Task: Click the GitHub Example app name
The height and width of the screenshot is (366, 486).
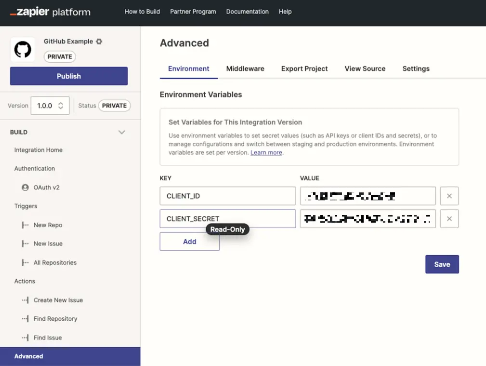Action: tap(68, 41)
